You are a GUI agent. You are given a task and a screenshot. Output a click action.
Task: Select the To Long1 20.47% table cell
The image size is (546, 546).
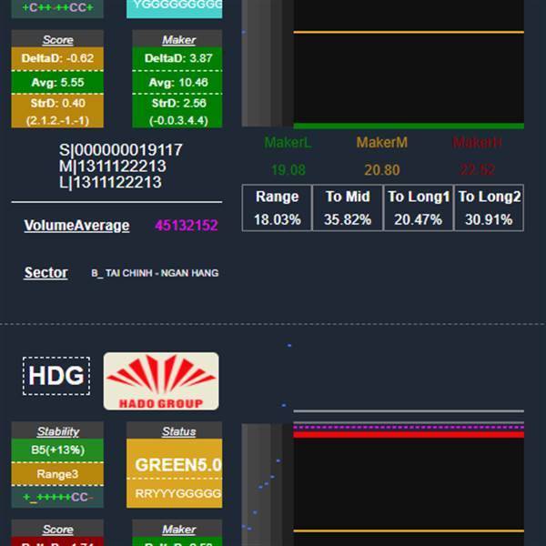pos(419,207)
